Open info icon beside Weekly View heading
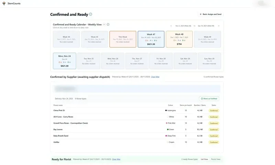275x165 pixels. (x=108, y=24)
